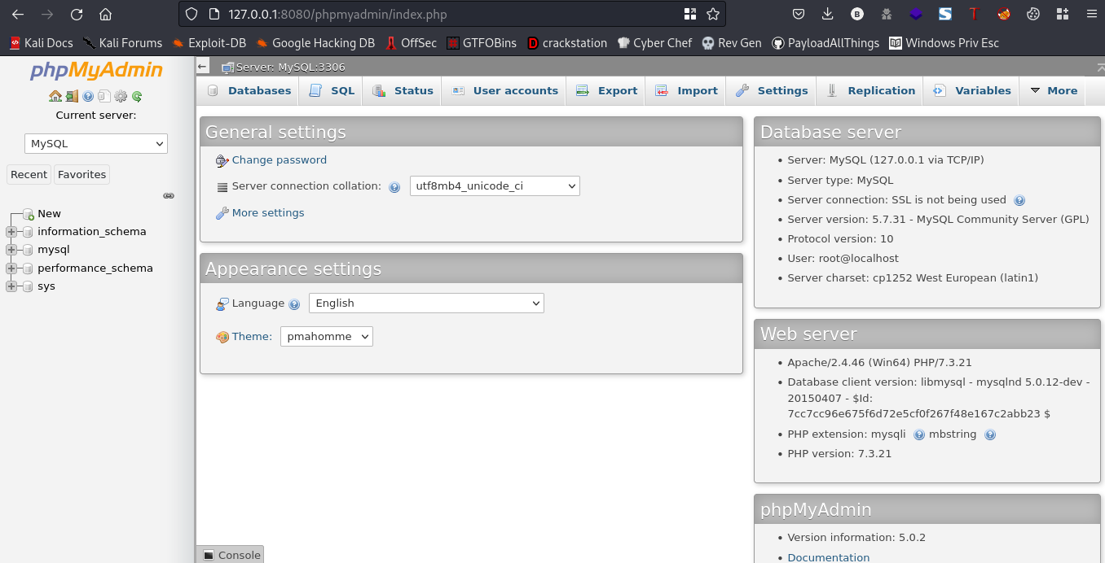Image resolution: width=1105 pixels, height=563 pixels.
Task: Open the Settings tab
Action: pyautogui.click(x=771, y=90)
